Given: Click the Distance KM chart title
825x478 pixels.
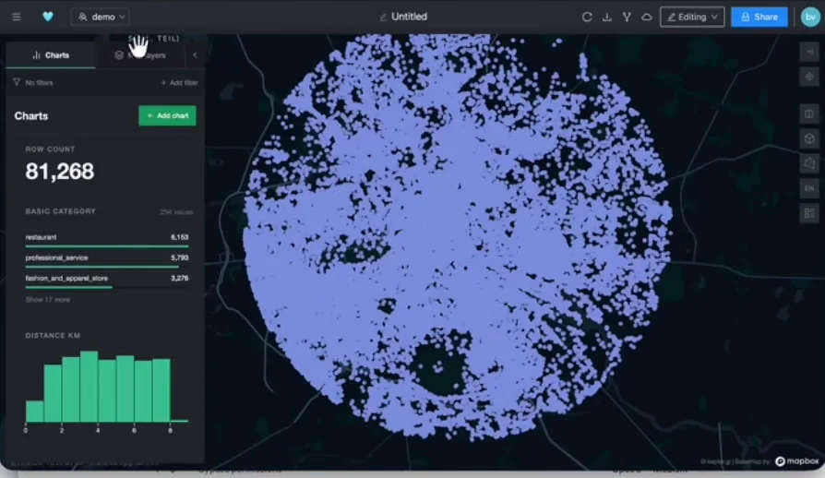Looking at the screenshot, I should 53,336.
